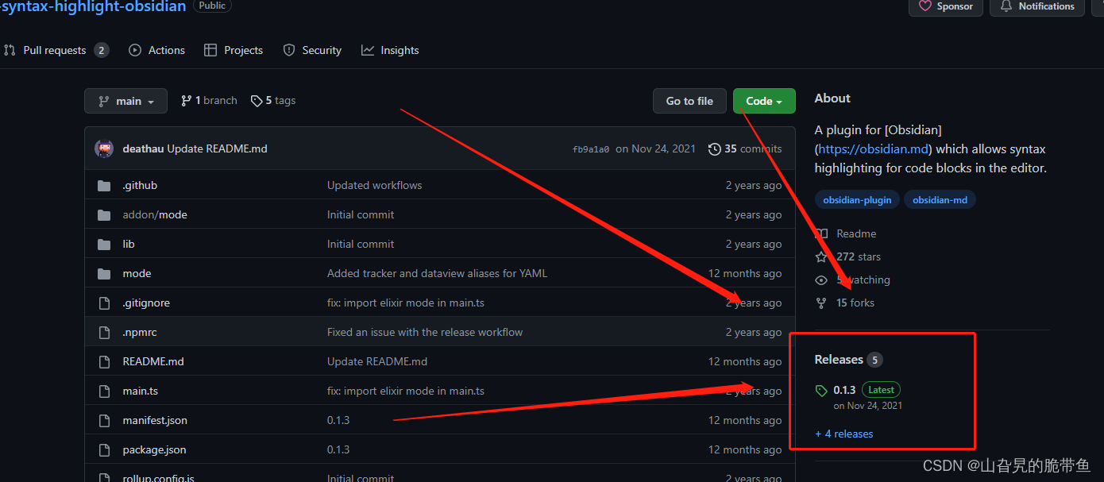1104x482 pixels.
Task: Select the Security tab
Action: pos(312,50)
